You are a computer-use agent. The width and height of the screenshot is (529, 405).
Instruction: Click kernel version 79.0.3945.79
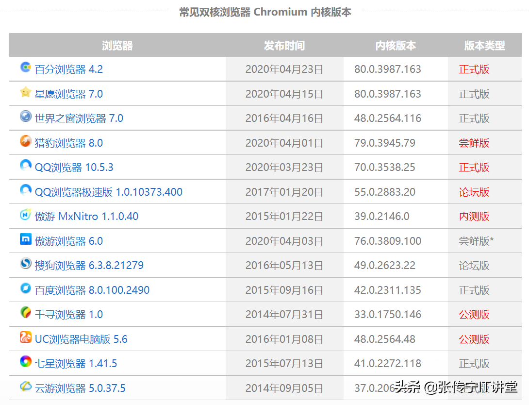[384, 143]
